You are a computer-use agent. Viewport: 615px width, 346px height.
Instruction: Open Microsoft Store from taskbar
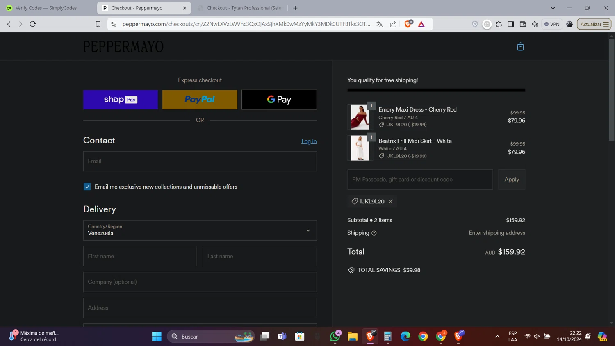(x=300, y=337)
